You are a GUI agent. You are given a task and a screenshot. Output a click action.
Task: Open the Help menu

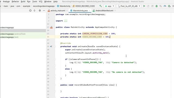pyautogui.click(x=55, y=2)
